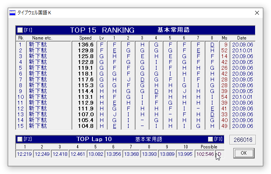271x174 pixels.
Task: Select lap time 13.393
Action: pyautogui.click(x=149, y=154)
